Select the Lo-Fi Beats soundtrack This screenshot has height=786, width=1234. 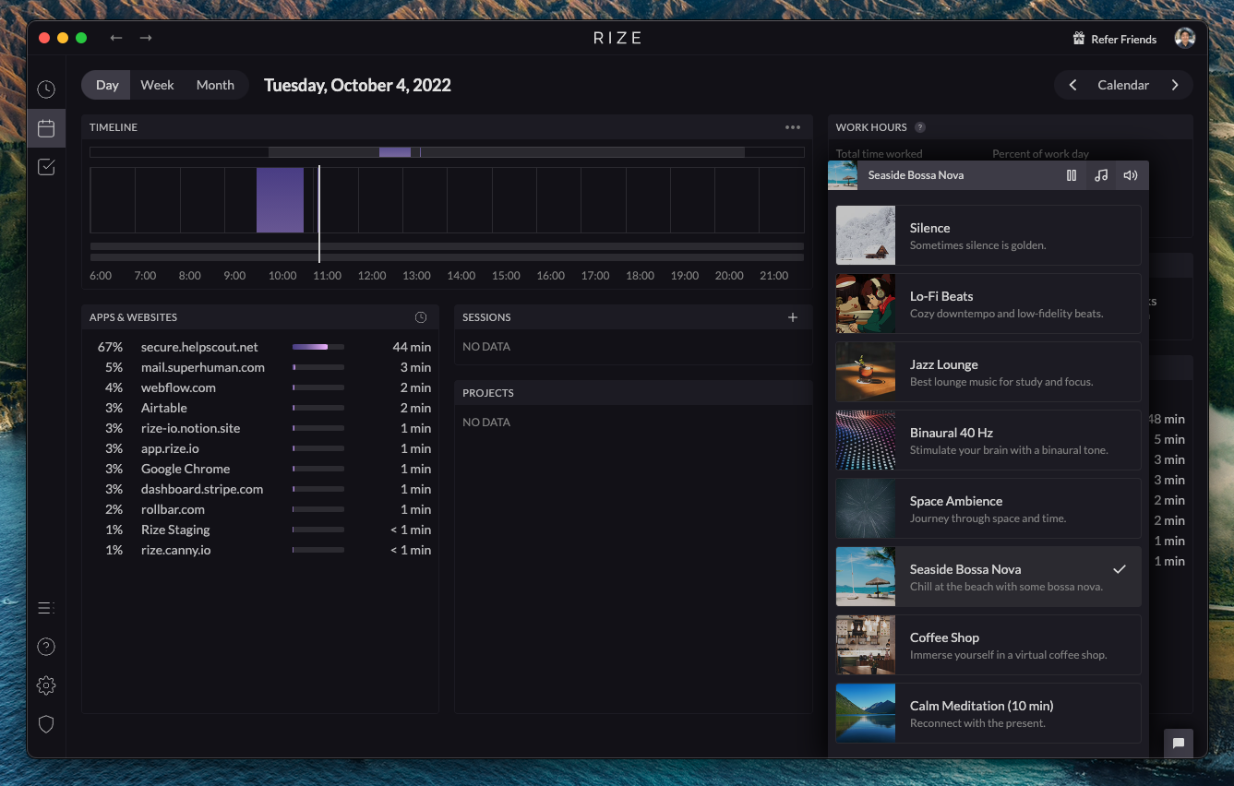click(x=988, y=304)
